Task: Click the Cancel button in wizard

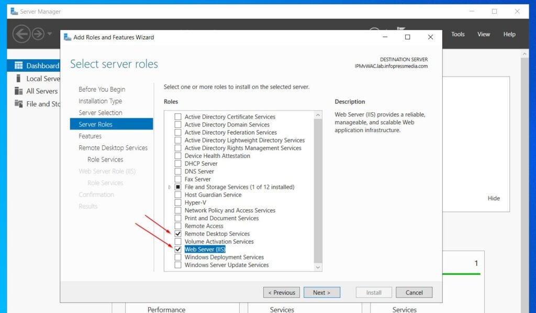Action: (414, 293)
